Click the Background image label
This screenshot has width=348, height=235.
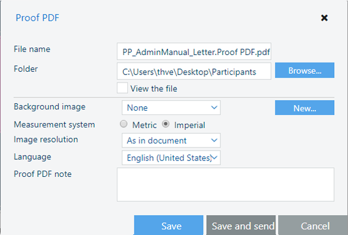pyautogui.click(x=49, y=107)
